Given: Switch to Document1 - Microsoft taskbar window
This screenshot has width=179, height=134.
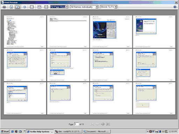Looking at the screenshot, I should tap(97, 132).
